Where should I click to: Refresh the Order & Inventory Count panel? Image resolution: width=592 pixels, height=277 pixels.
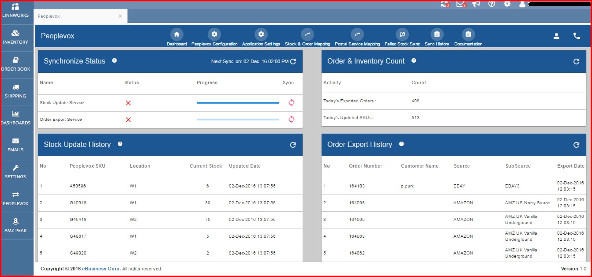click(x=576, y=62)
